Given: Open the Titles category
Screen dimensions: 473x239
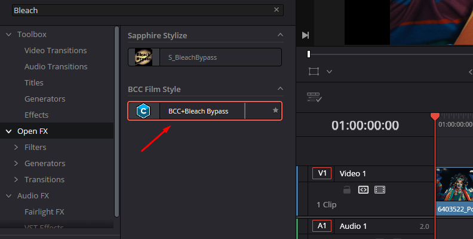Looking at the screenshot, I should point(34,82).
